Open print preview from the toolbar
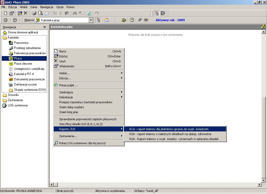 (x=40, y=13)
